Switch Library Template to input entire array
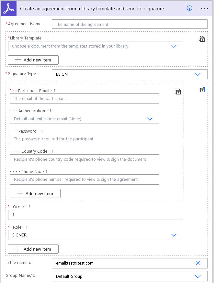214x283 pixels. [x=201, y=39]
